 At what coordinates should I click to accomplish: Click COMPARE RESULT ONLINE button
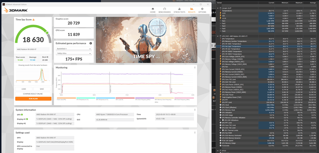point(33,94)
